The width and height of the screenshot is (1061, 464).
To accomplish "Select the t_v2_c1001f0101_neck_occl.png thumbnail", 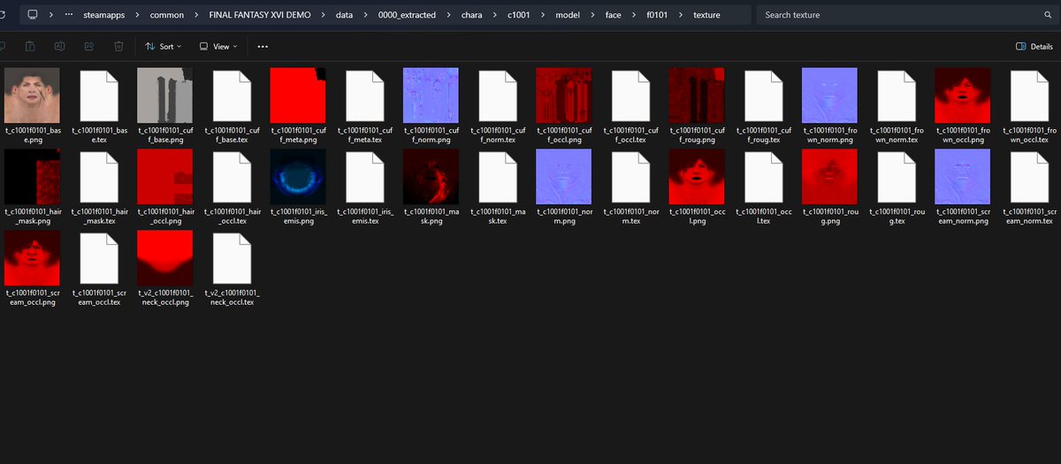I will click(x=165, y=258).
